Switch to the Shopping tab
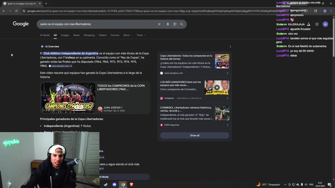Screen dimensions: 335x188 pyautogui.click(x=89, y=35)
